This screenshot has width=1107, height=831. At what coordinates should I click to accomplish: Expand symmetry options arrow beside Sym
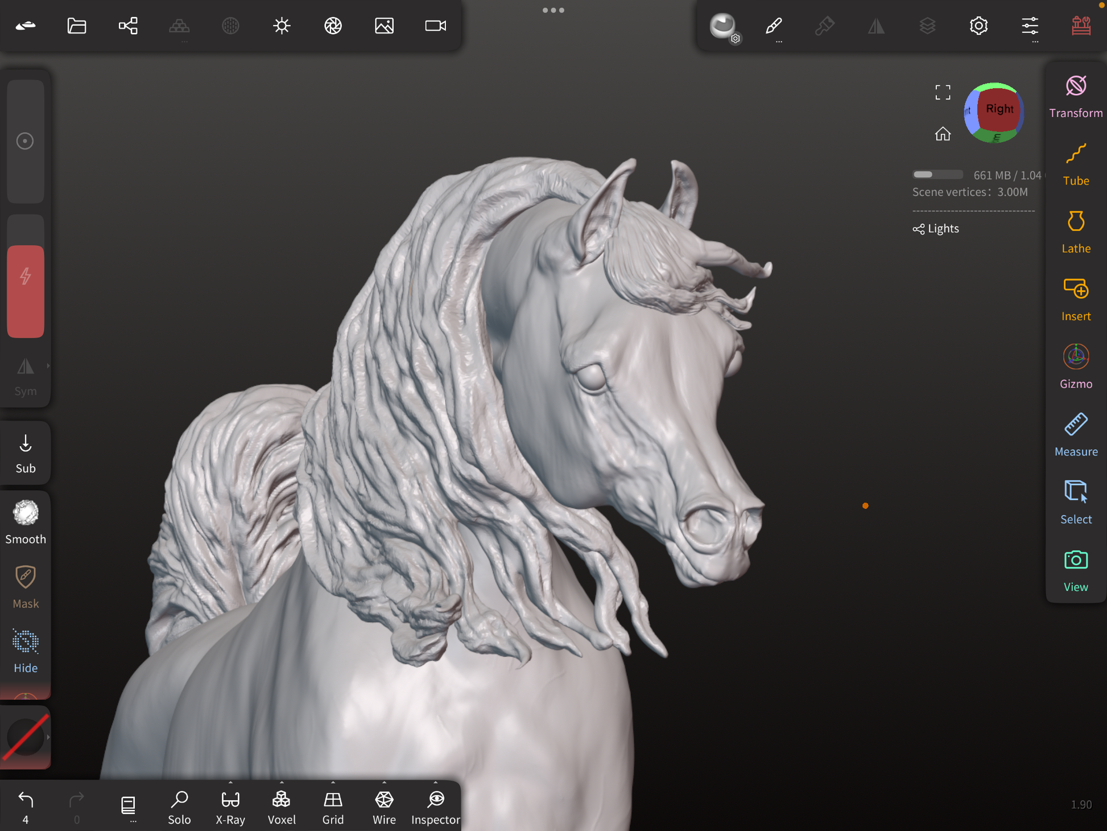click(48, 366)
